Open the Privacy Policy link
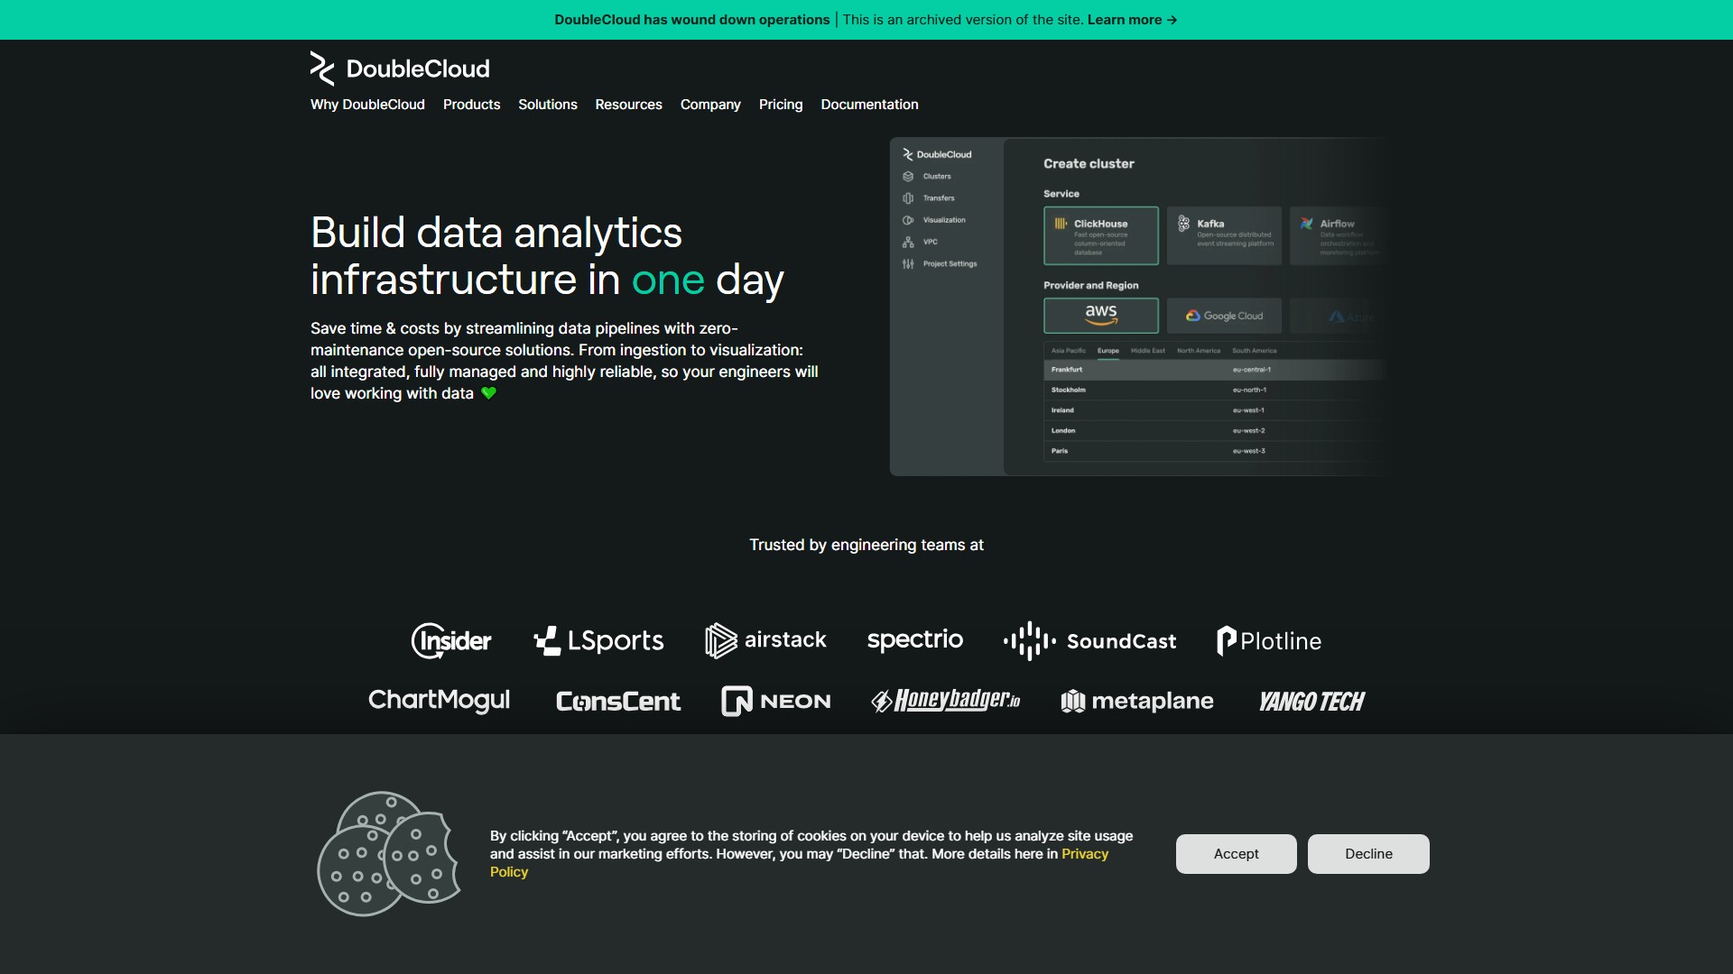Viewport: 1733px width, 974px height. pyautogui.click(x=1083, y=854)
